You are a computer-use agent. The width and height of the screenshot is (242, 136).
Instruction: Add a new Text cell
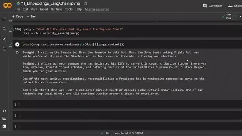(32, 17)
